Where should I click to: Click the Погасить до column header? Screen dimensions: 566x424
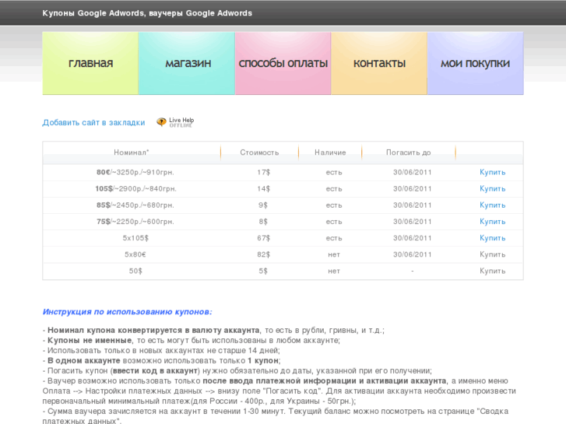click(x=408, y=152)
